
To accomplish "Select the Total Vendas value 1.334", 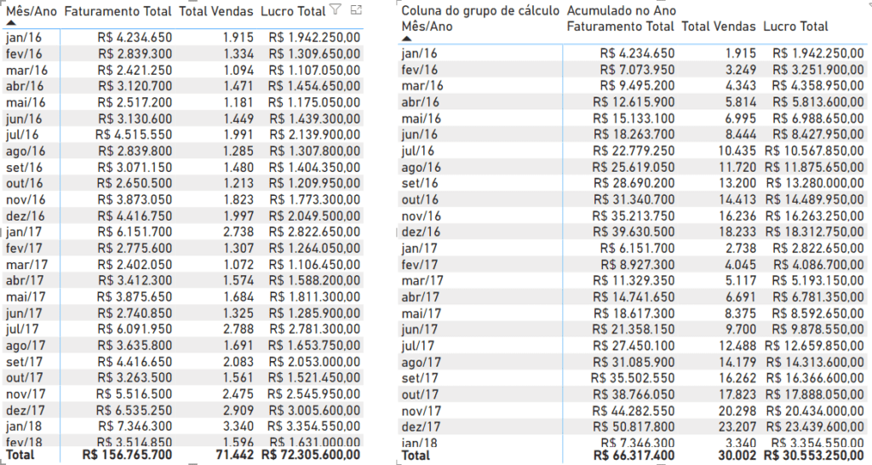I will [x=238, y=54].
